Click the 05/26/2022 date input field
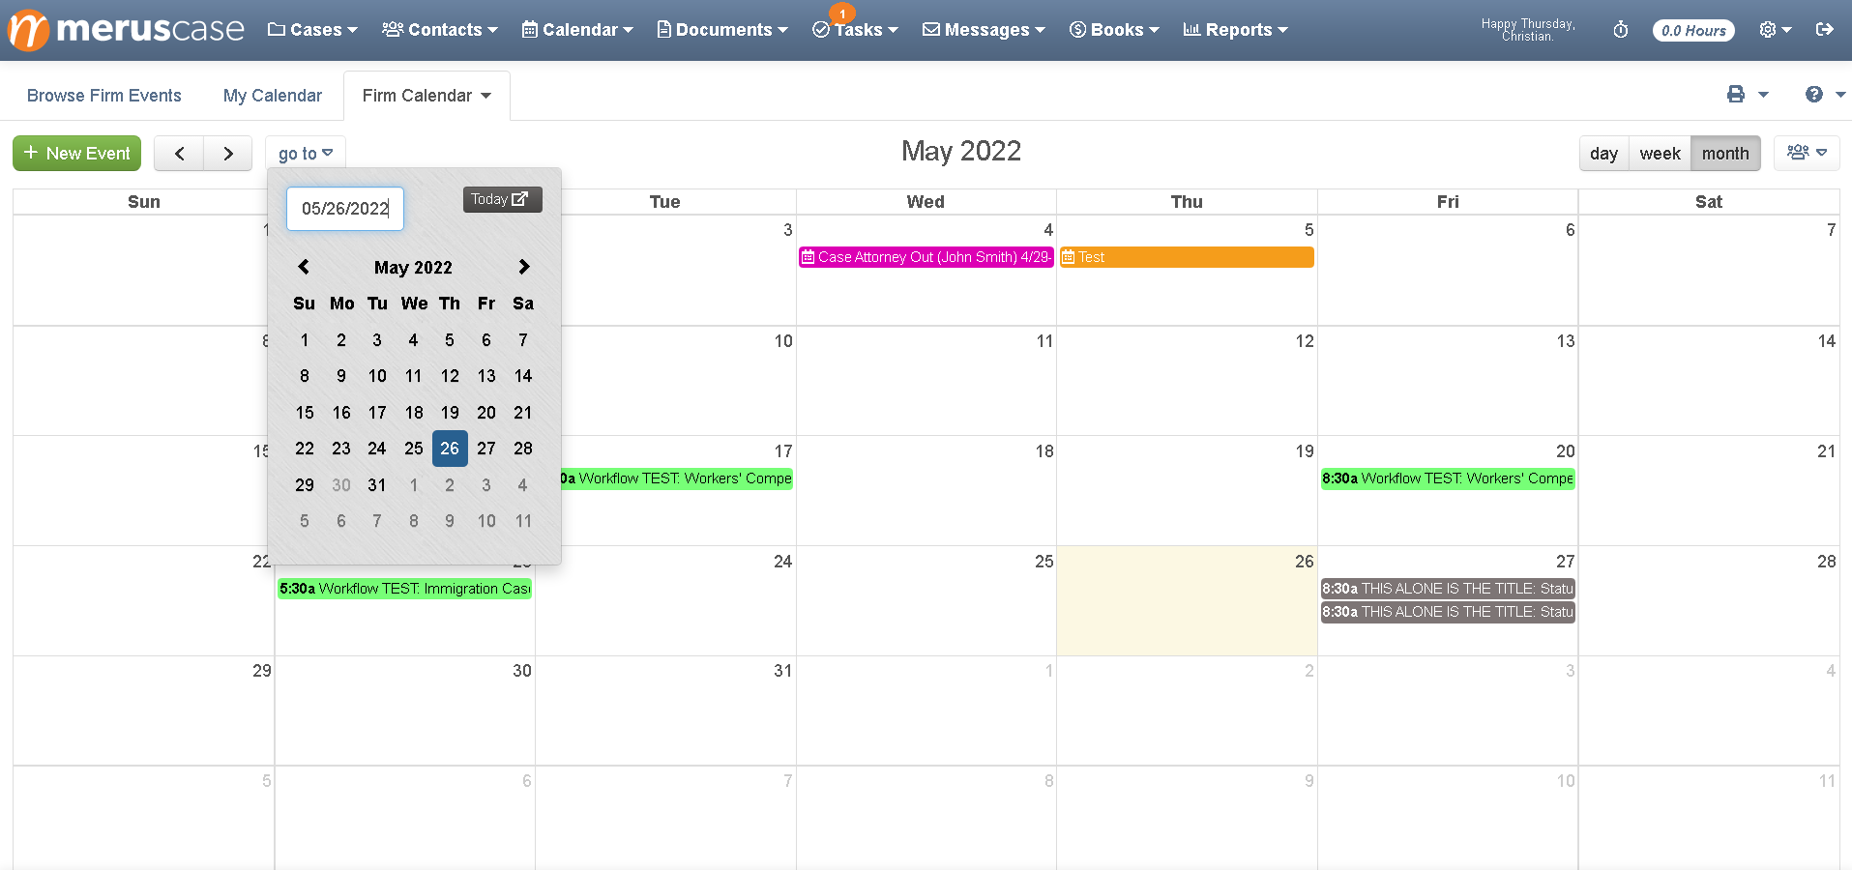This screenshot has width=1852, height=870. 345,209
